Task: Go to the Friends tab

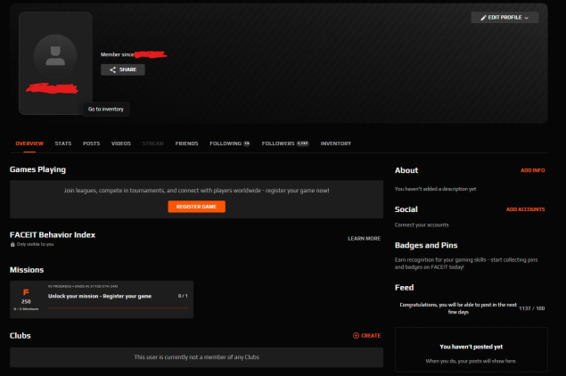Action: [x=186, y=143]
